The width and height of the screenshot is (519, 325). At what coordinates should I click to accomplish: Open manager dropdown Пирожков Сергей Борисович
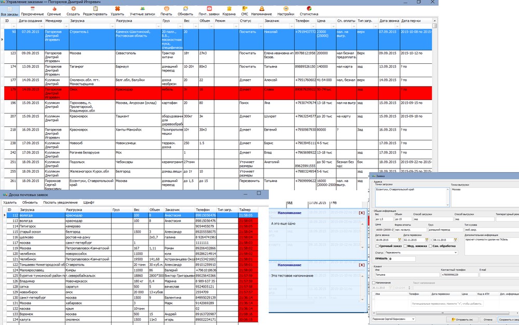click(x=393, y=319)
